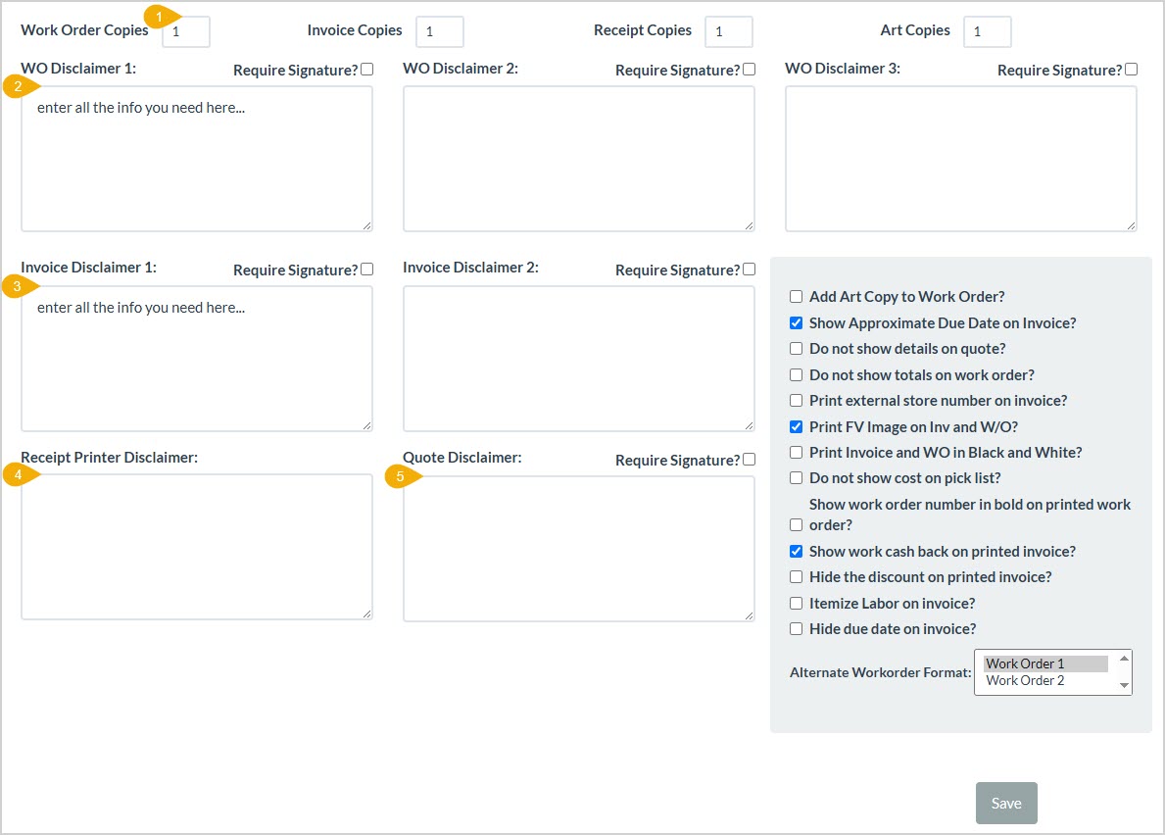
Task: Enable Require Signature for Quote Disclaimer
Action: pos(749,458)
